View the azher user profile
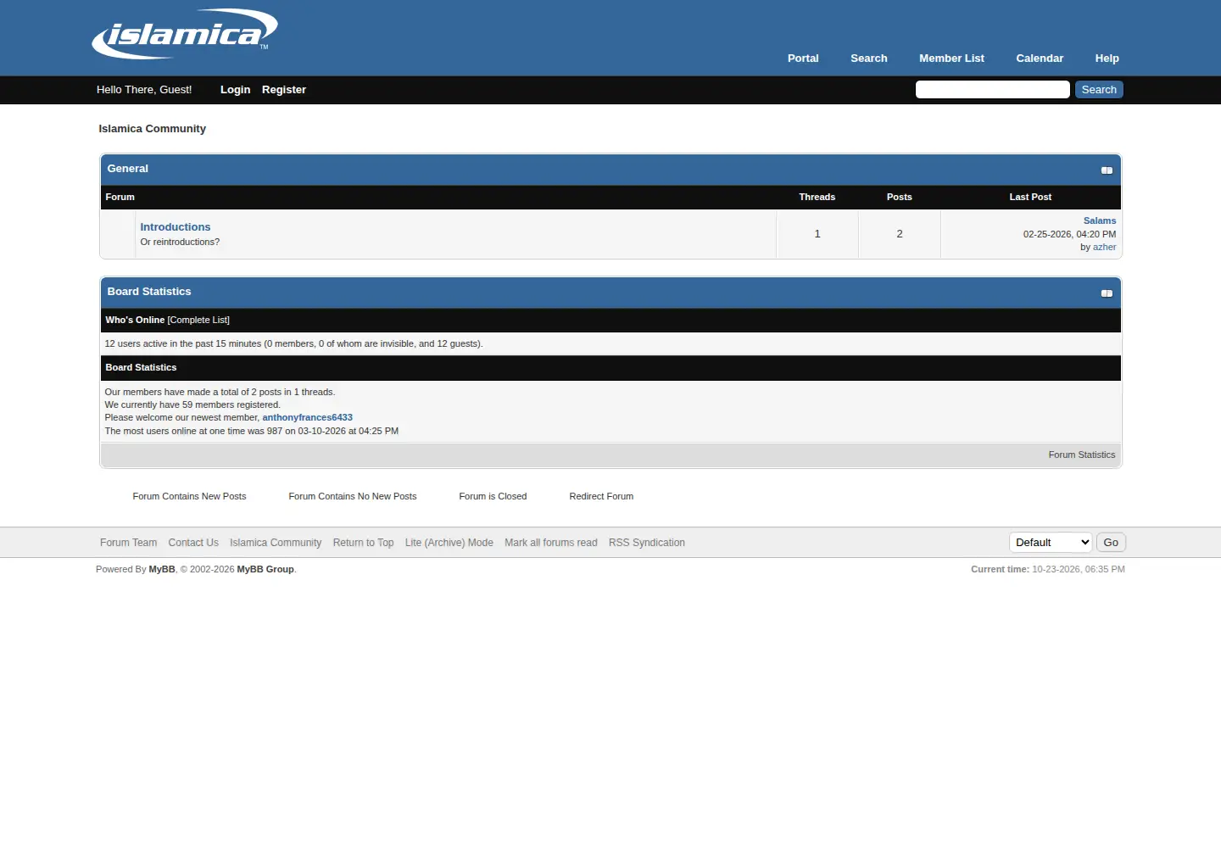 (x=1104, y=248)
